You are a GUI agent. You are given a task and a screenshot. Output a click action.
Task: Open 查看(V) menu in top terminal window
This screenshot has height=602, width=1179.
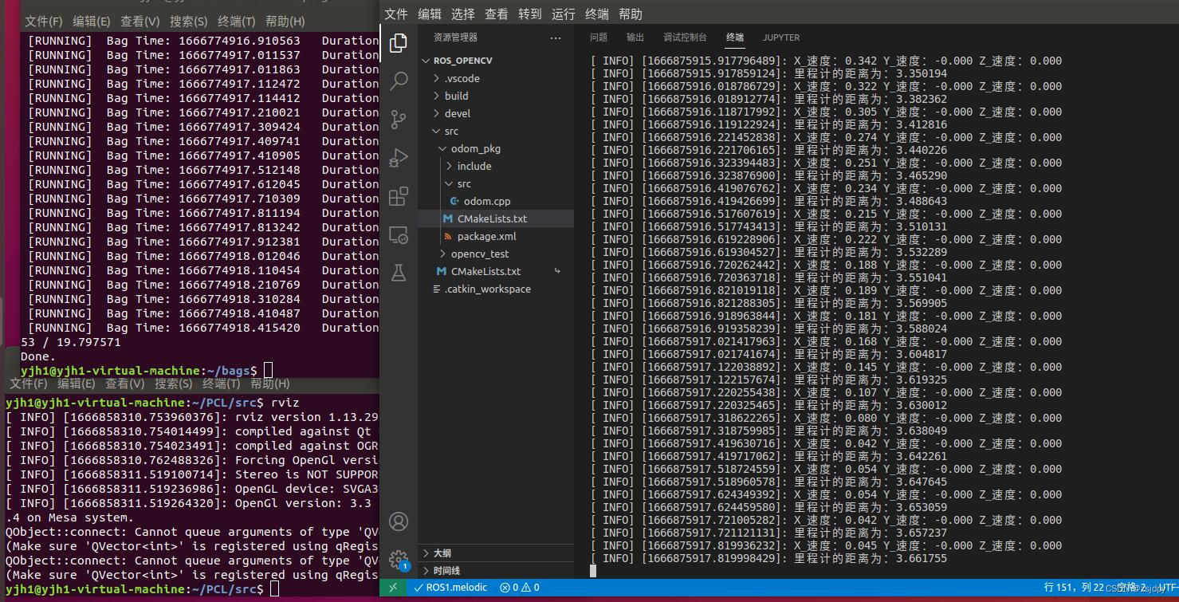point(140,22)
